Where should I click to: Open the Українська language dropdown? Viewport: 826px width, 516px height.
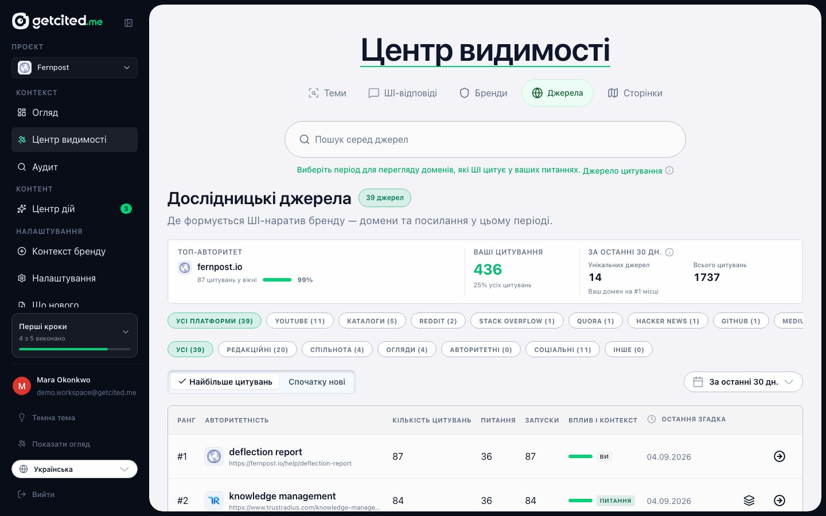(x=75, y=469)
